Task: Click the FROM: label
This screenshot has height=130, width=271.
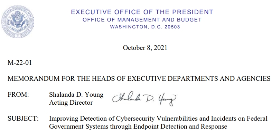Action: point(18,95)
